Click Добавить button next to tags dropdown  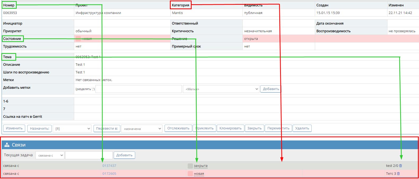(x=271, y=89)
